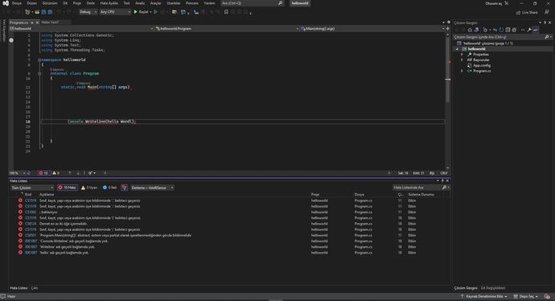Click the bookmark toolbar icon

point(226,12)
